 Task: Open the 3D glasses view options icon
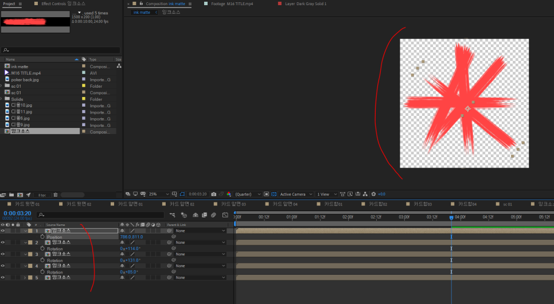click(143, 194)
